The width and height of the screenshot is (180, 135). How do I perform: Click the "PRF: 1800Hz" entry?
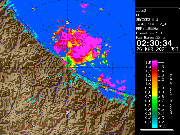coord(147,29)
